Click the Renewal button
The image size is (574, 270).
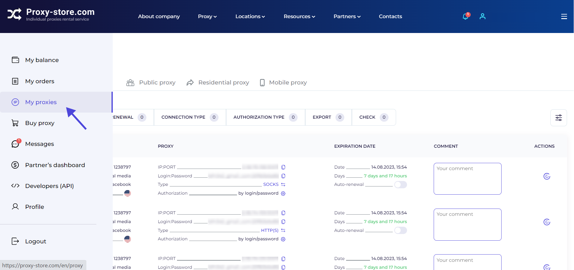(x=133, y=117)
